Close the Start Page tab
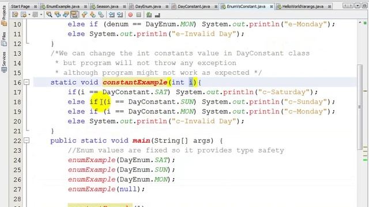369x207 pixels. pos(36,6)
